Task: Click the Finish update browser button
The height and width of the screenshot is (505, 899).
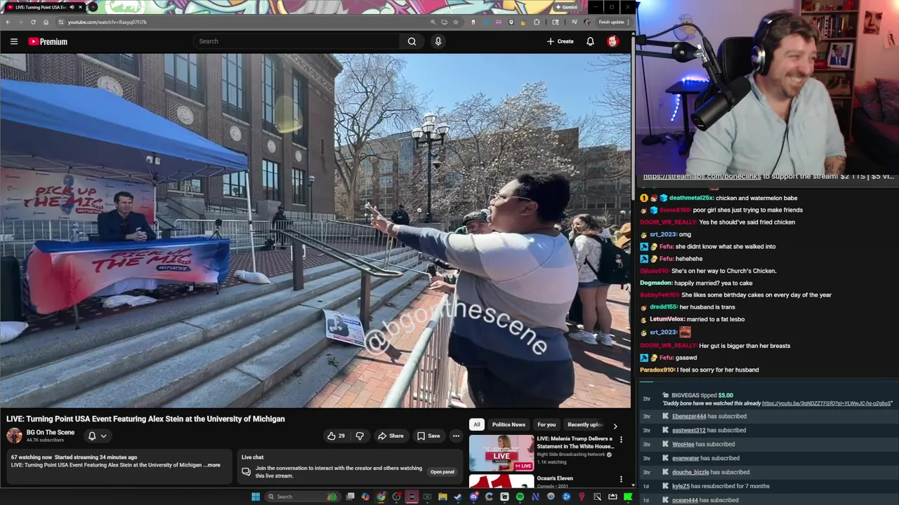Action: 614,22
